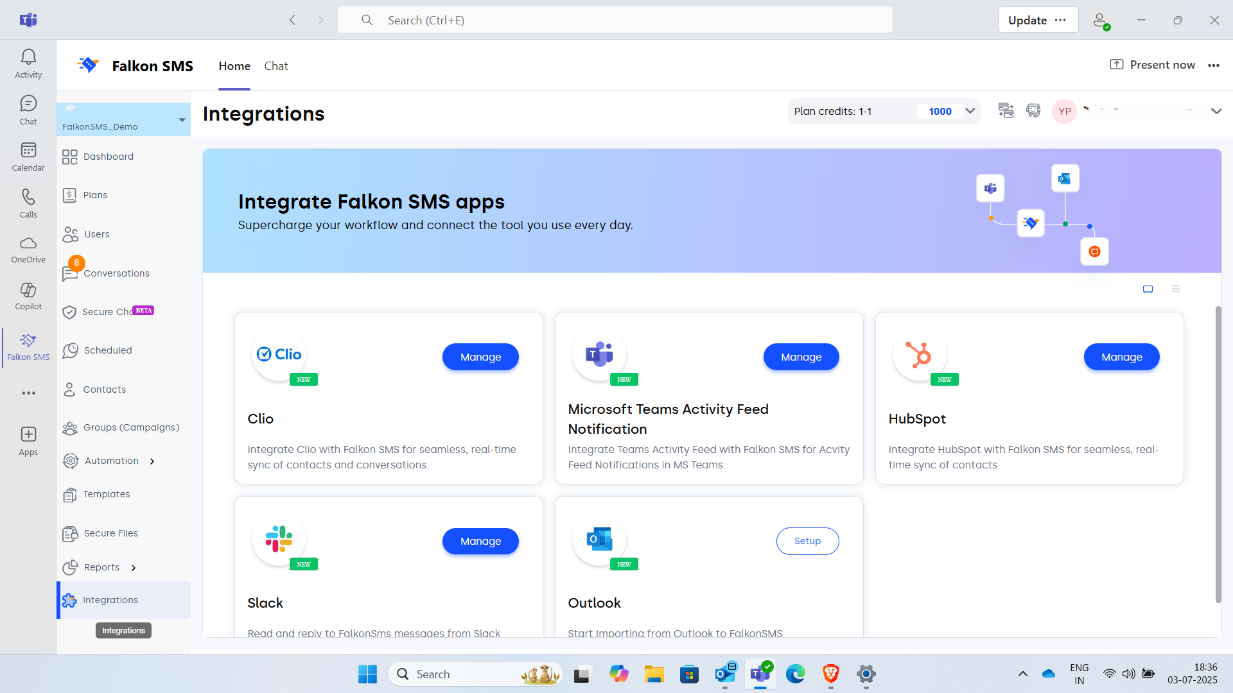Switch integrations to list view

point(1176,289)
